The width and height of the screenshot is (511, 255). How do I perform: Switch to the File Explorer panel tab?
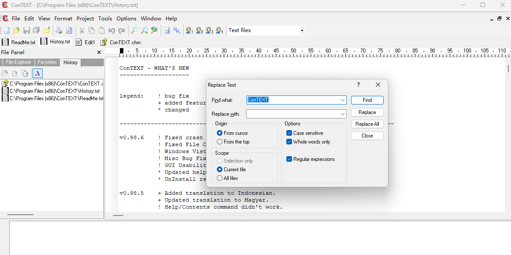[x=19, y=62]
